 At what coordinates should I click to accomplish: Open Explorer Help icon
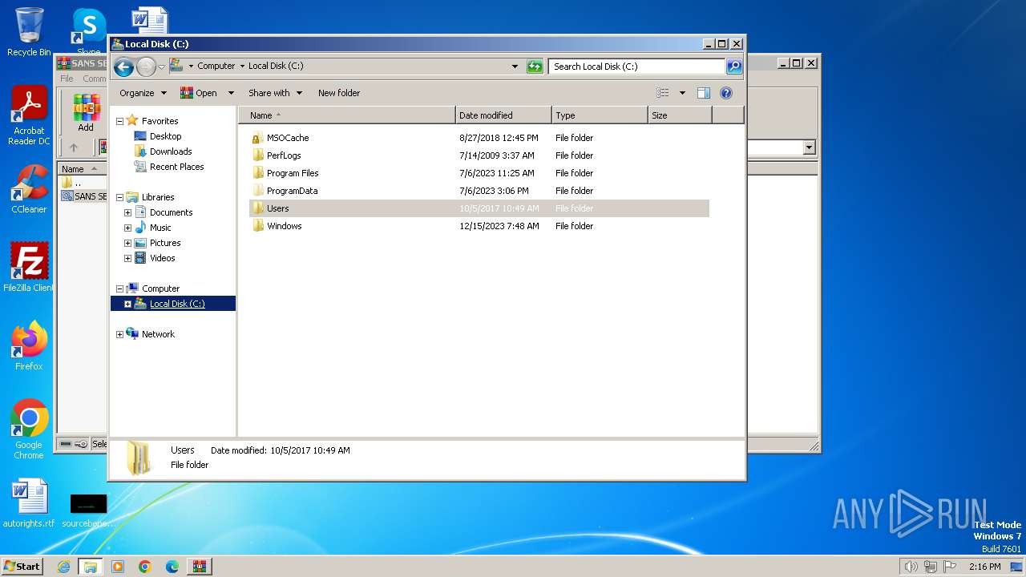(726, 93)
